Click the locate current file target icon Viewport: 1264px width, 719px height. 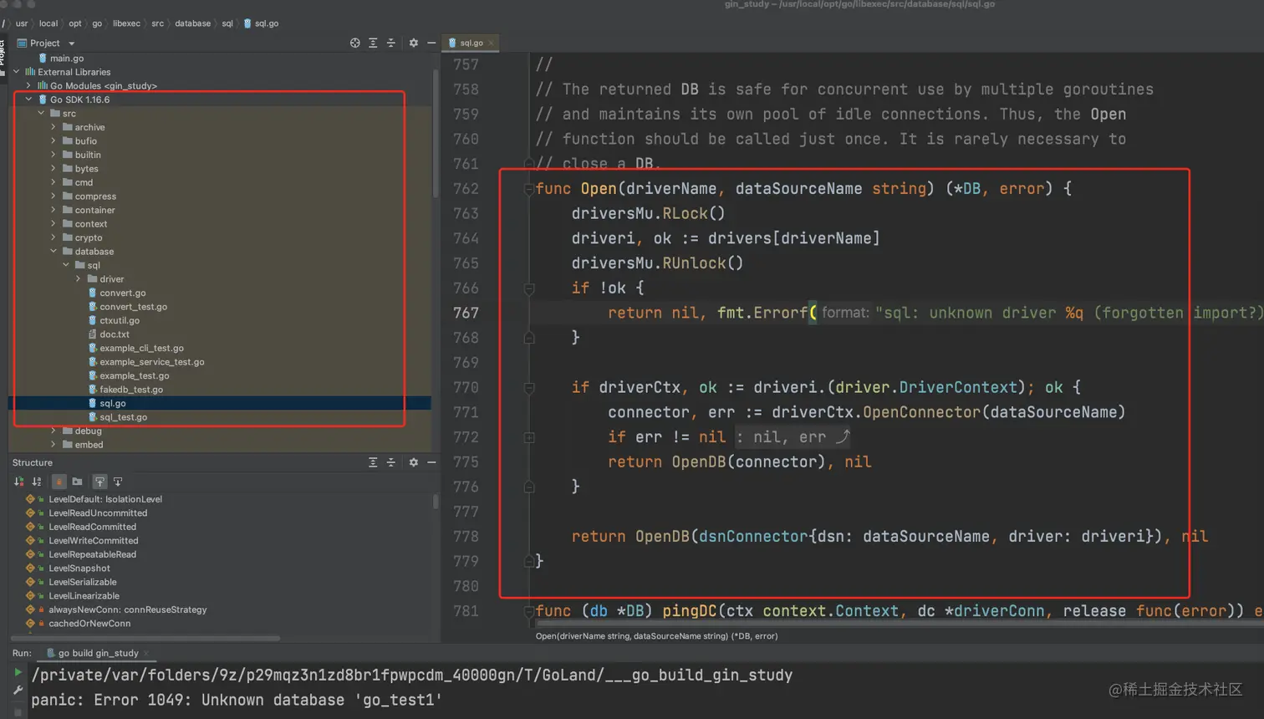click(x=354, y=43)
